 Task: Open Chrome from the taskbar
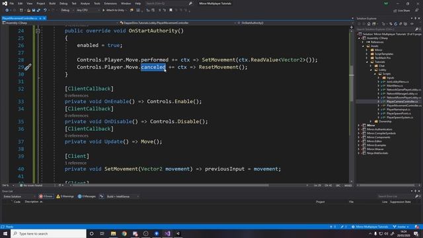(124, 233)
